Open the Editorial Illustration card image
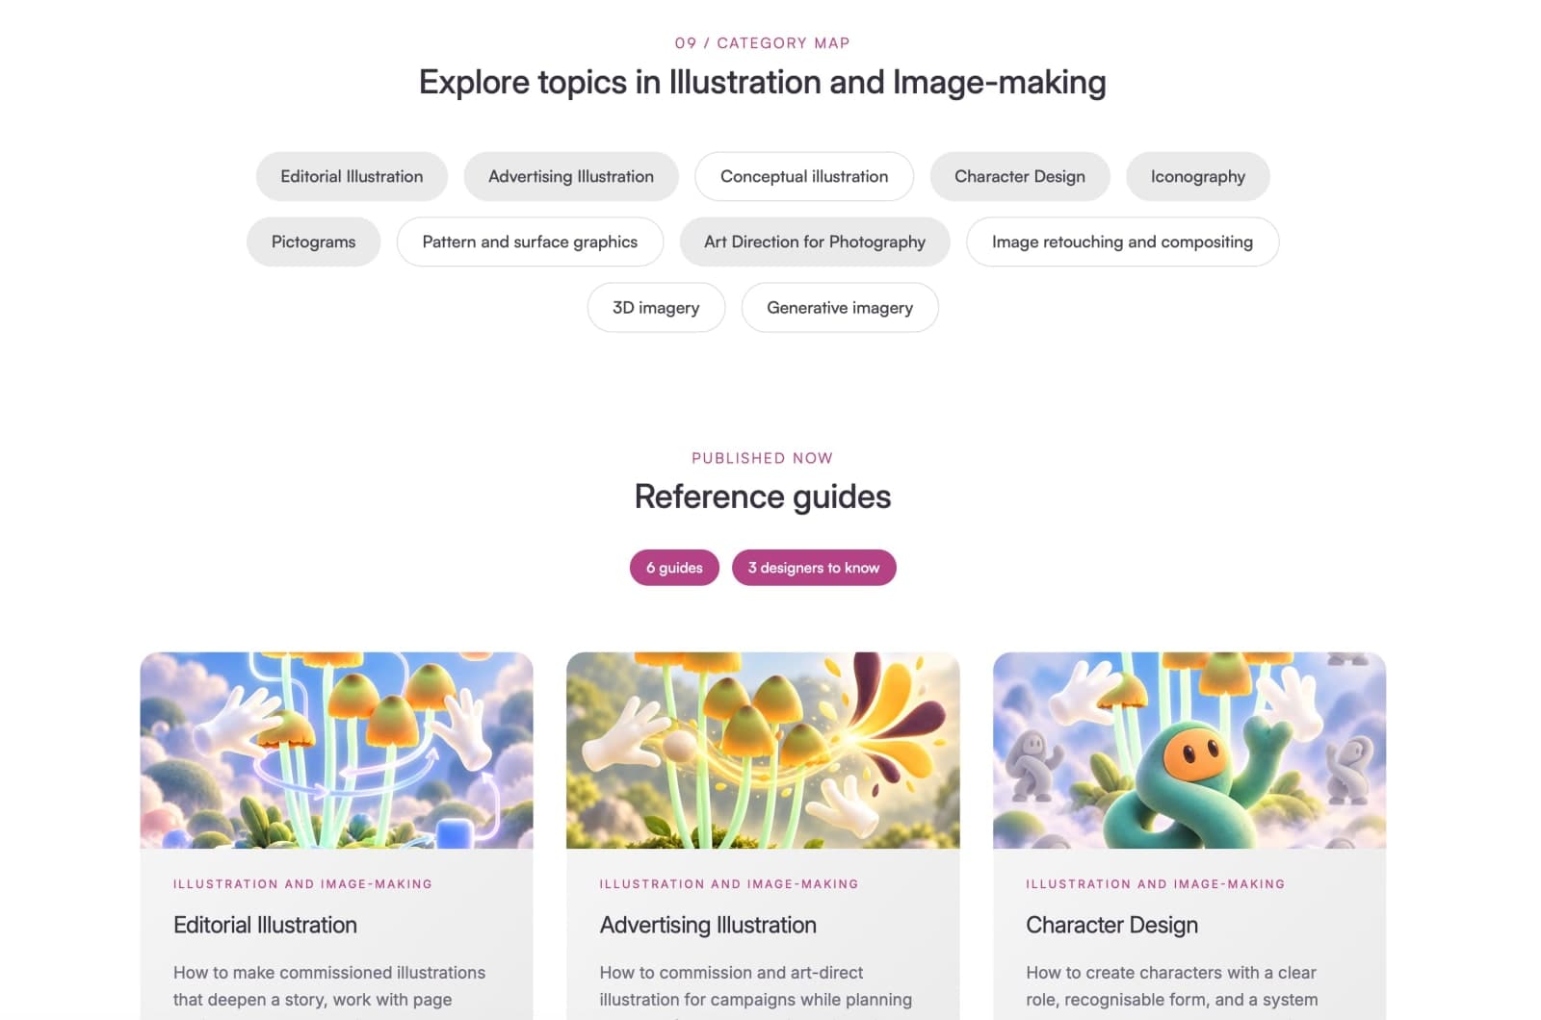Image resolution: width=1541 pixels, height=1020 pixels. tap(336, 751)
